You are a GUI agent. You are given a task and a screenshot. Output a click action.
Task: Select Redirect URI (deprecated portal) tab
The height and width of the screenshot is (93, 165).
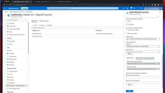click(x=145, y=58)
